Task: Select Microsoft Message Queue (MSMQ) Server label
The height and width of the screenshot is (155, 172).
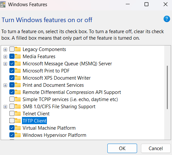Action: (67, 64)
